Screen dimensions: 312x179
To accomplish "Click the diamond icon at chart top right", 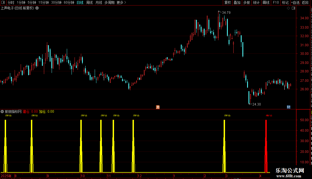I will coord(288,8).
